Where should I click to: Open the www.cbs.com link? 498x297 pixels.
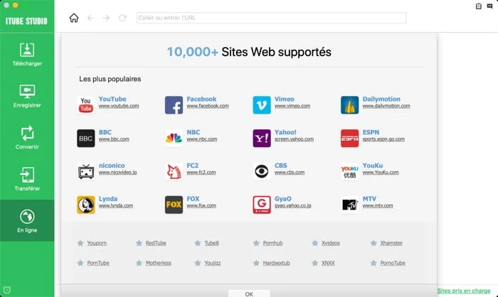(x=290, y=173)
